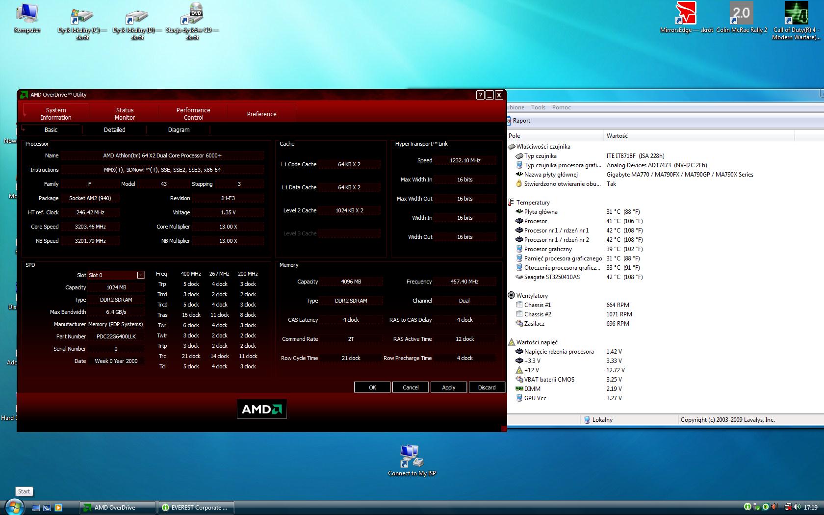
Task: Click the processor name field Athlon 64 X2
Action: coord(162,155)
